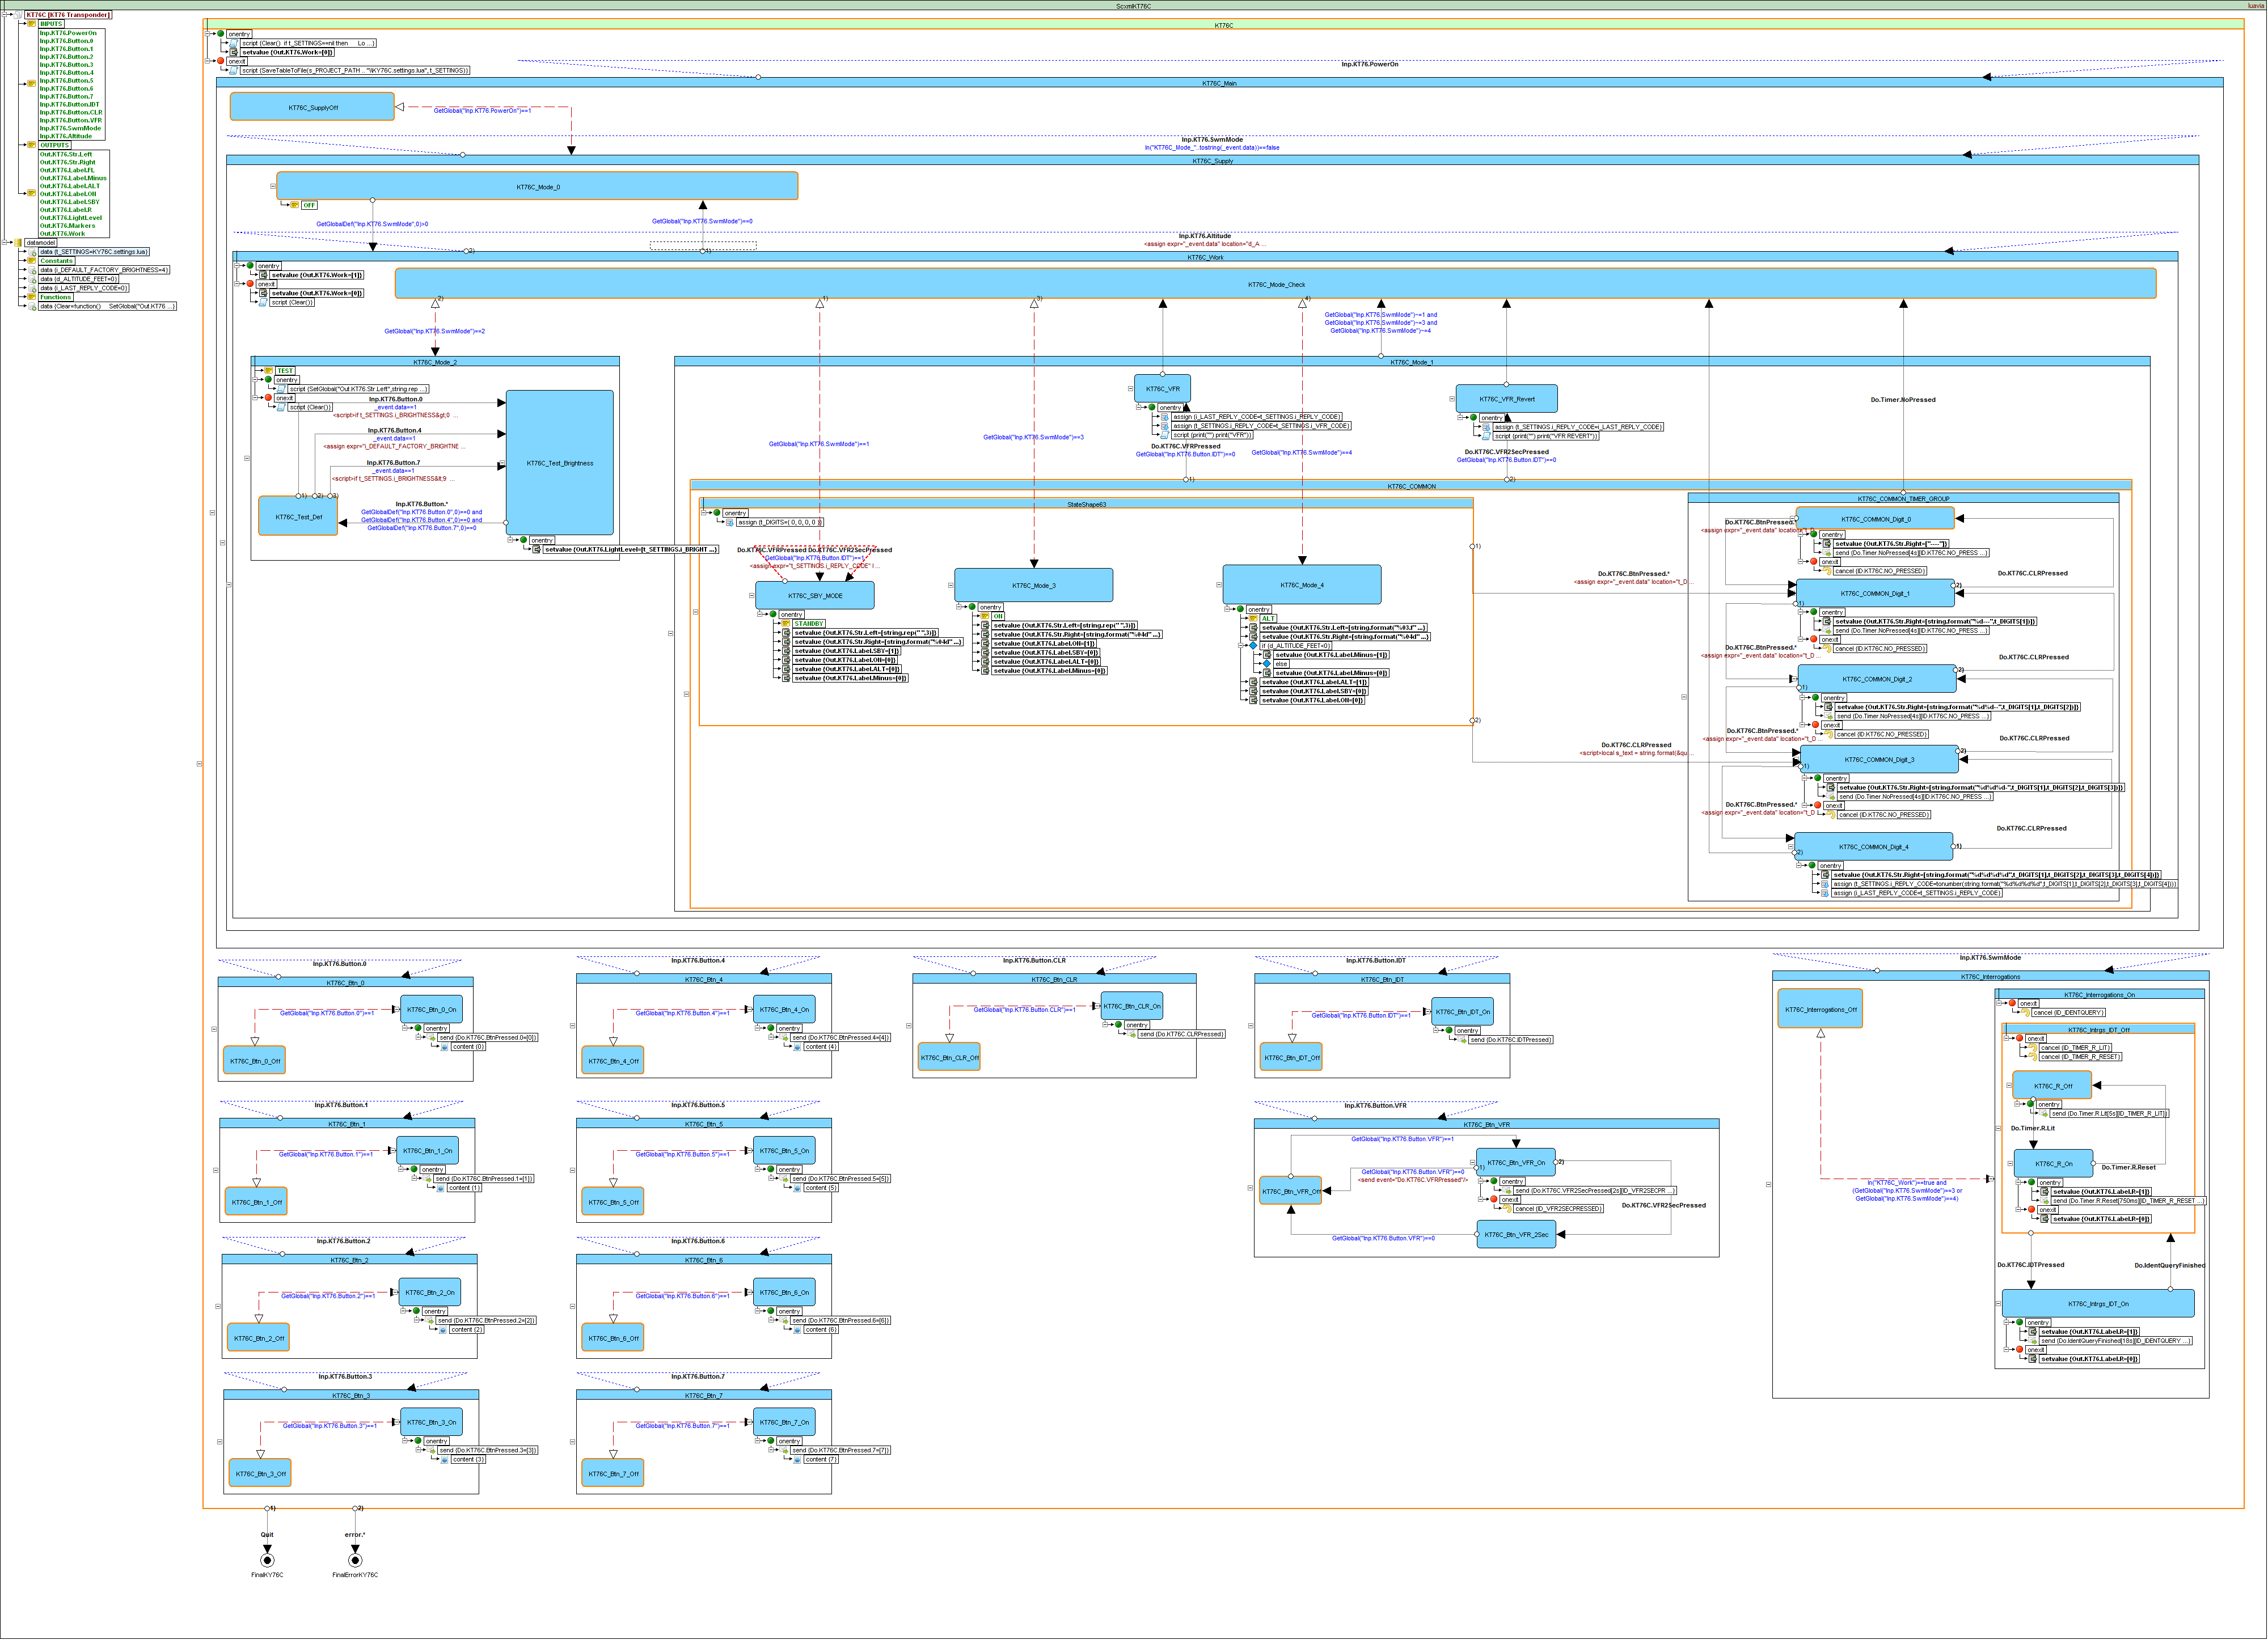Click the FinalErrorKY76C final state circle
This screenshot has width=2268, height=1640.
(x=355, y=1560)
